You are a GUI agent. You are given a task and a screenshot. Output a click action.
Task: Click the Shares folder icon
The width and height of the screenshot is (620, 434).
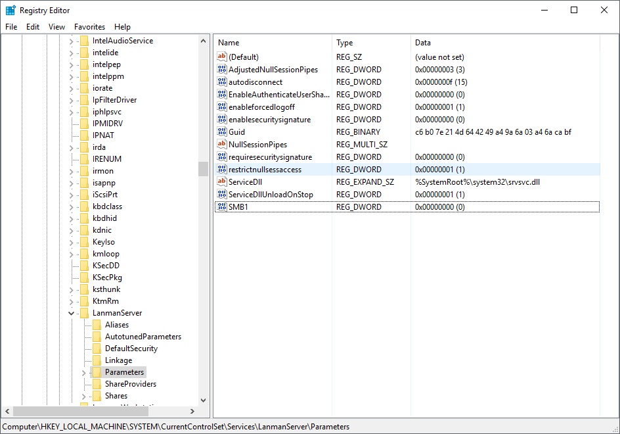coord(97,396)
